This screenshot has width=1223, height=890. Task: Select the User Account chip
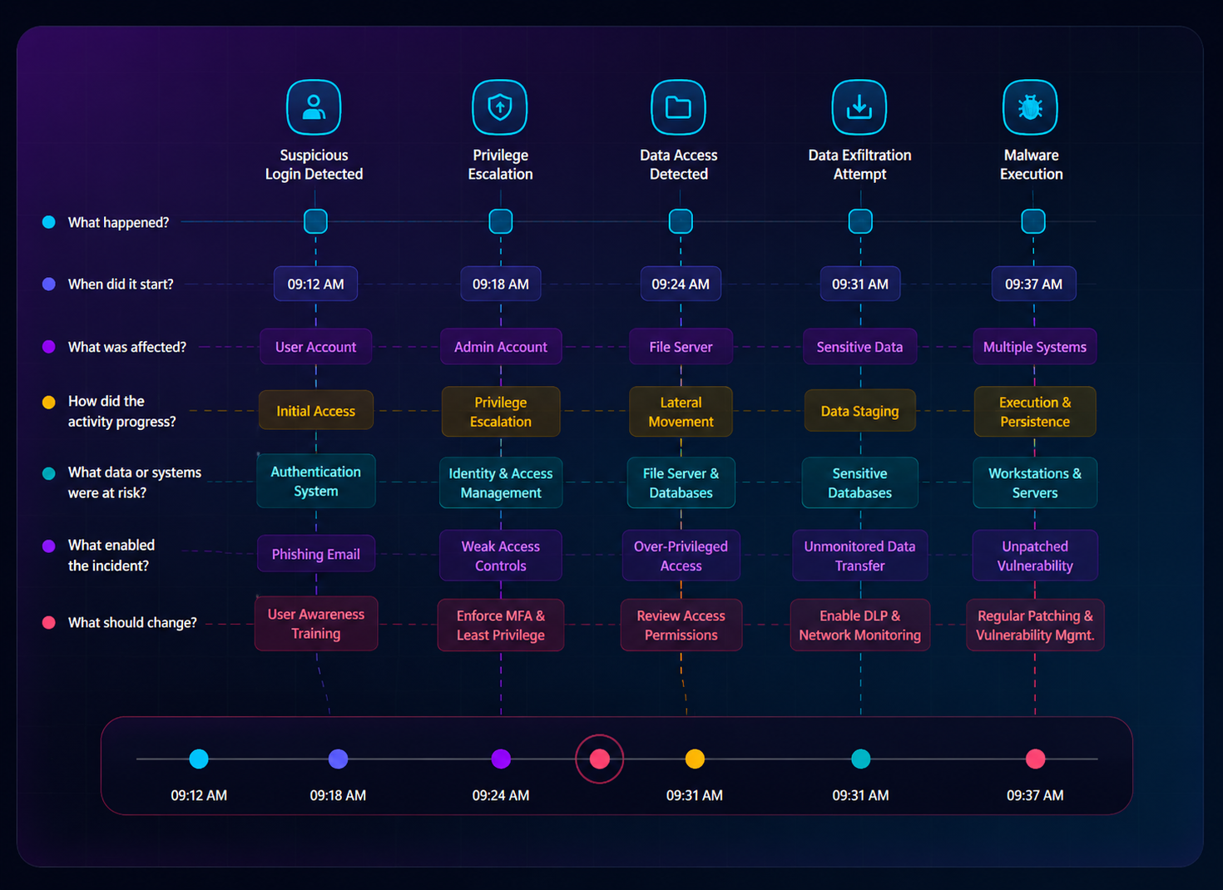tap(315, 347)
